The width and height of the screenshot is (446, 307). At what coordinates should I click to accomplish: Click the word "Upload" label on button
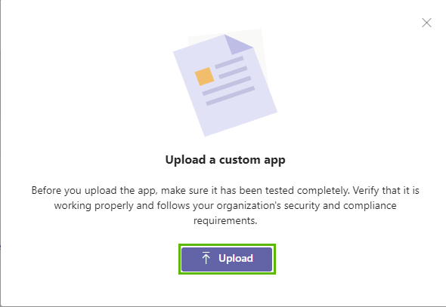pos(236,258)
